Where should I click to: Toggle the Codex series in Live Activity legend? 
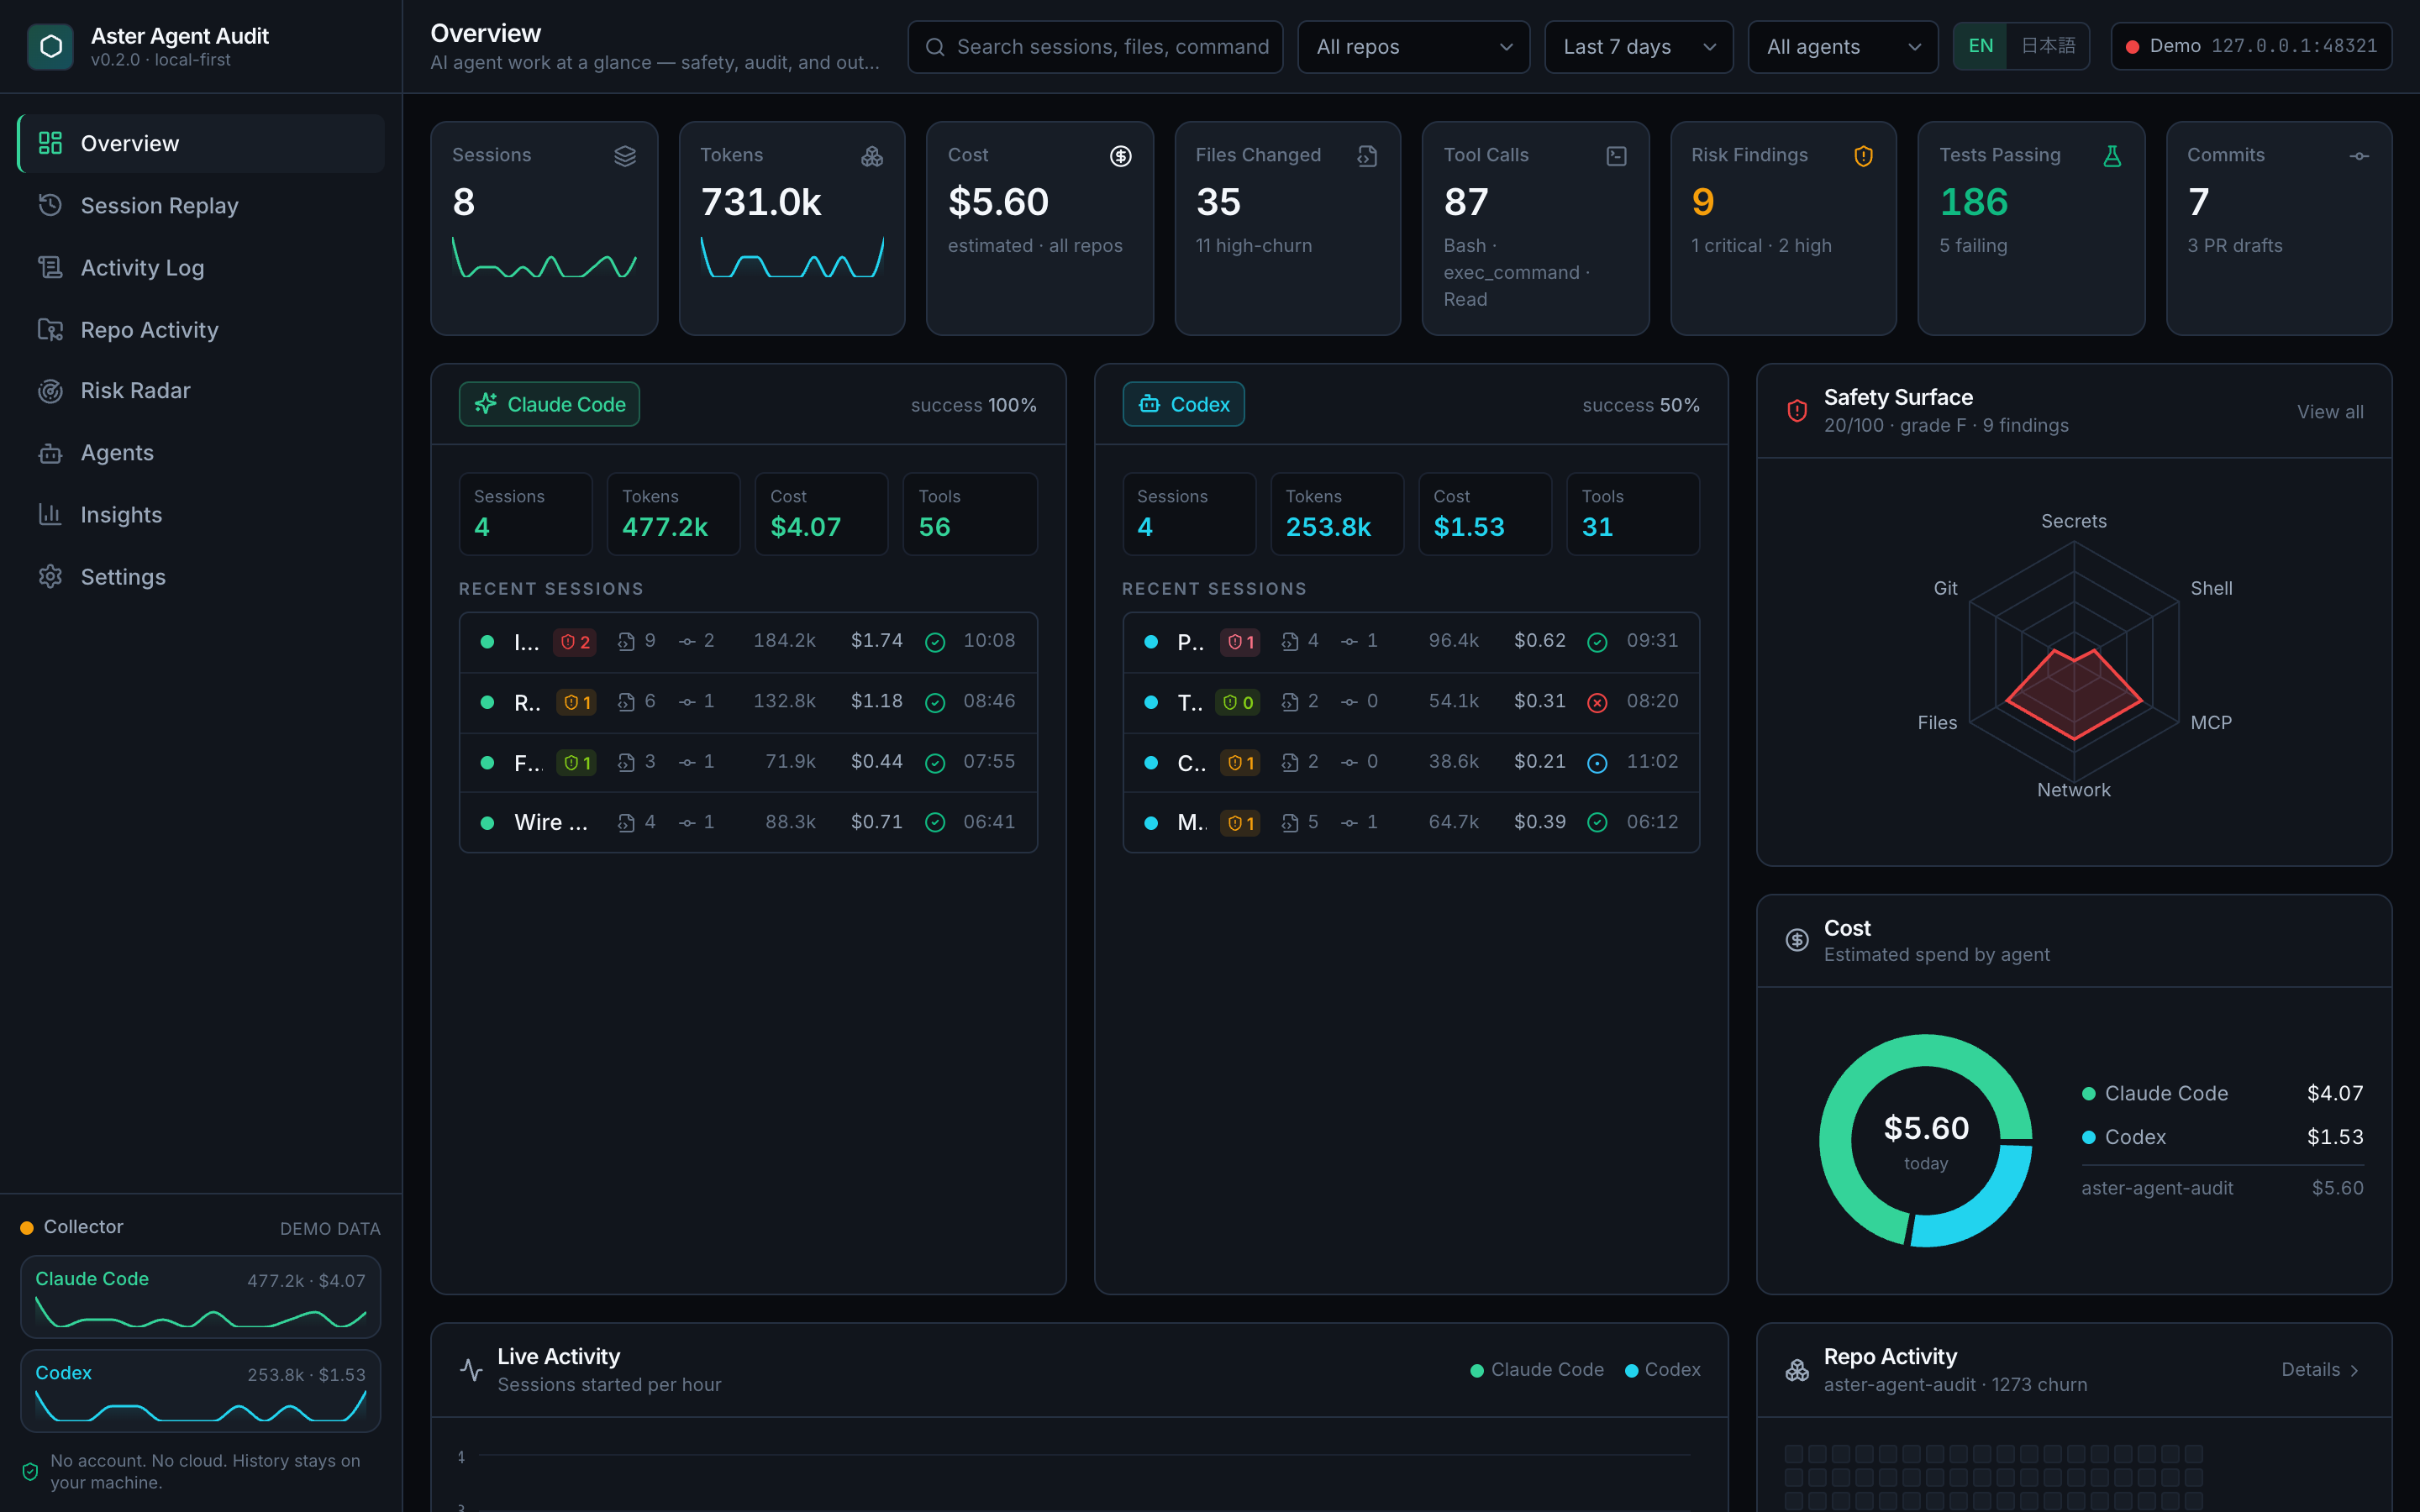(x=1662, y=1370)
